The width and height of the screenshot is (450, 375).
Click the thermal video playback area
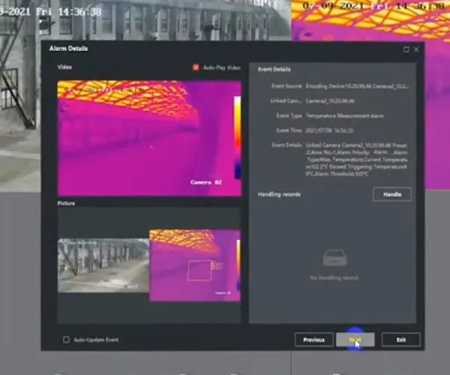[x=142, y=135]
